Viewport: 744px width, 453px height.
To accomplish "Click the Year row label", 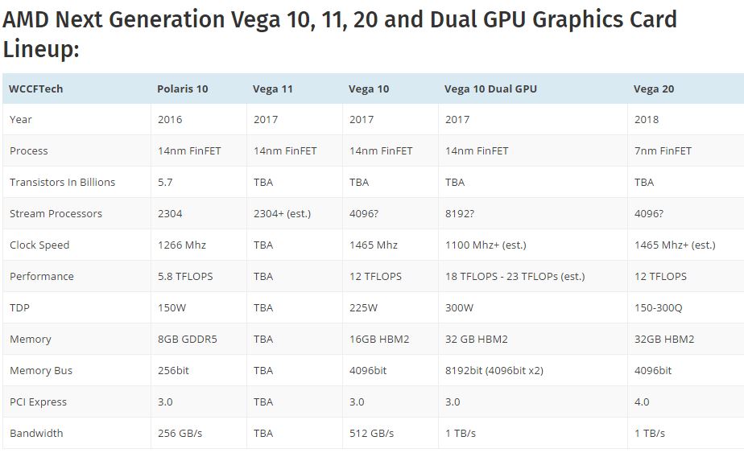I will click(21, 119).
